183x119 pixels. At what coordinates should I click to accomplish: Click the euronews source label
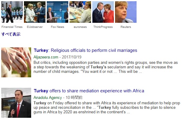80,27
